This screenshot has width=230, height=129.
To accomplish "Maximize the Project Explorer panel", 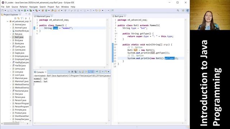I will (x=29, y=14).
